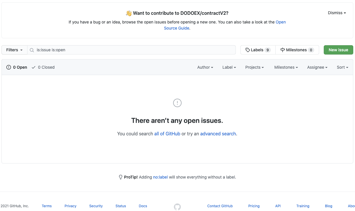
Task: Click the GitHub Octocat footer logo
Action: [177, 207]
